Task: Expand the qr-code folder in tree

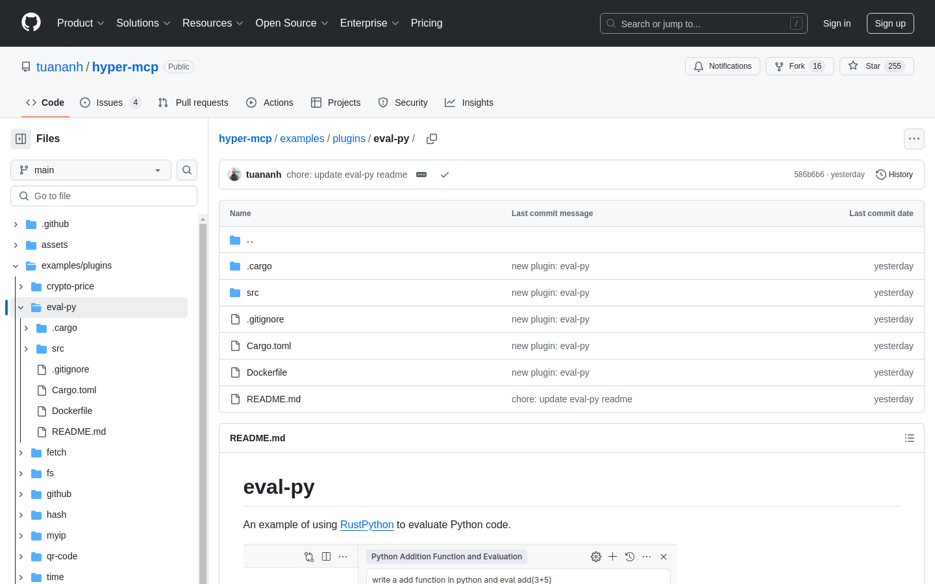Action: tap(21, 556)
